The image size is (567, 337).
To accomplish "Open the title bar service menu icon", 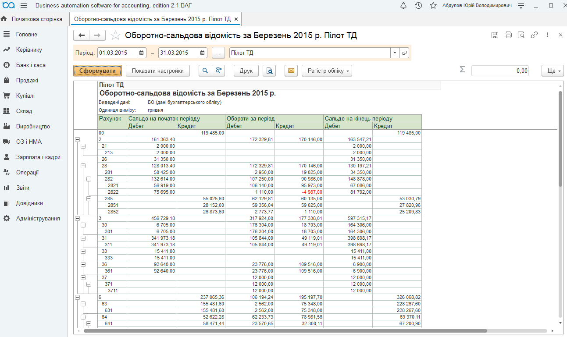I will [x=521, y=6].
